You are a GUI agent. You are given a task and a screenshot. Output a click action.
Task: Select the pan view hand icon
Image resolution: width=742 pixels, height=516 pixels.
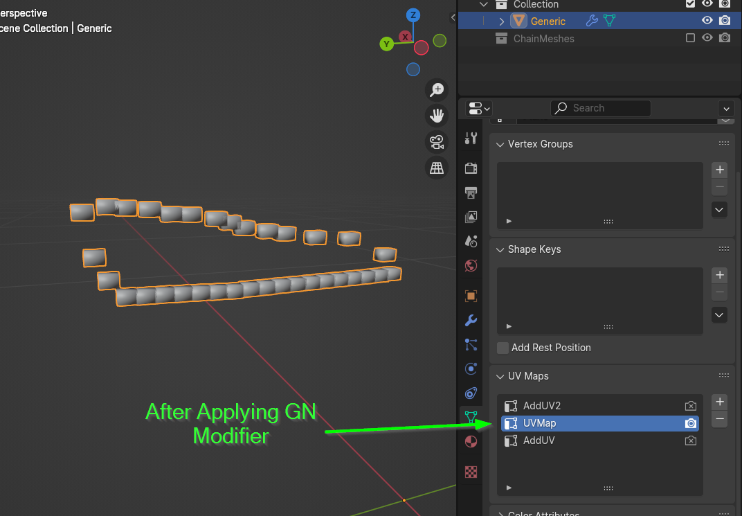[436, 116]
